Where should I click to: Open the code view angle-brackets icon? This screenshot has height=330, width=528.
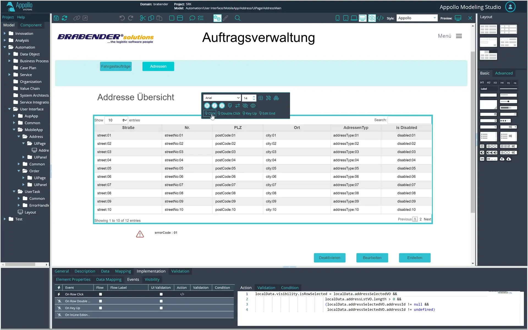coord(380,18)
